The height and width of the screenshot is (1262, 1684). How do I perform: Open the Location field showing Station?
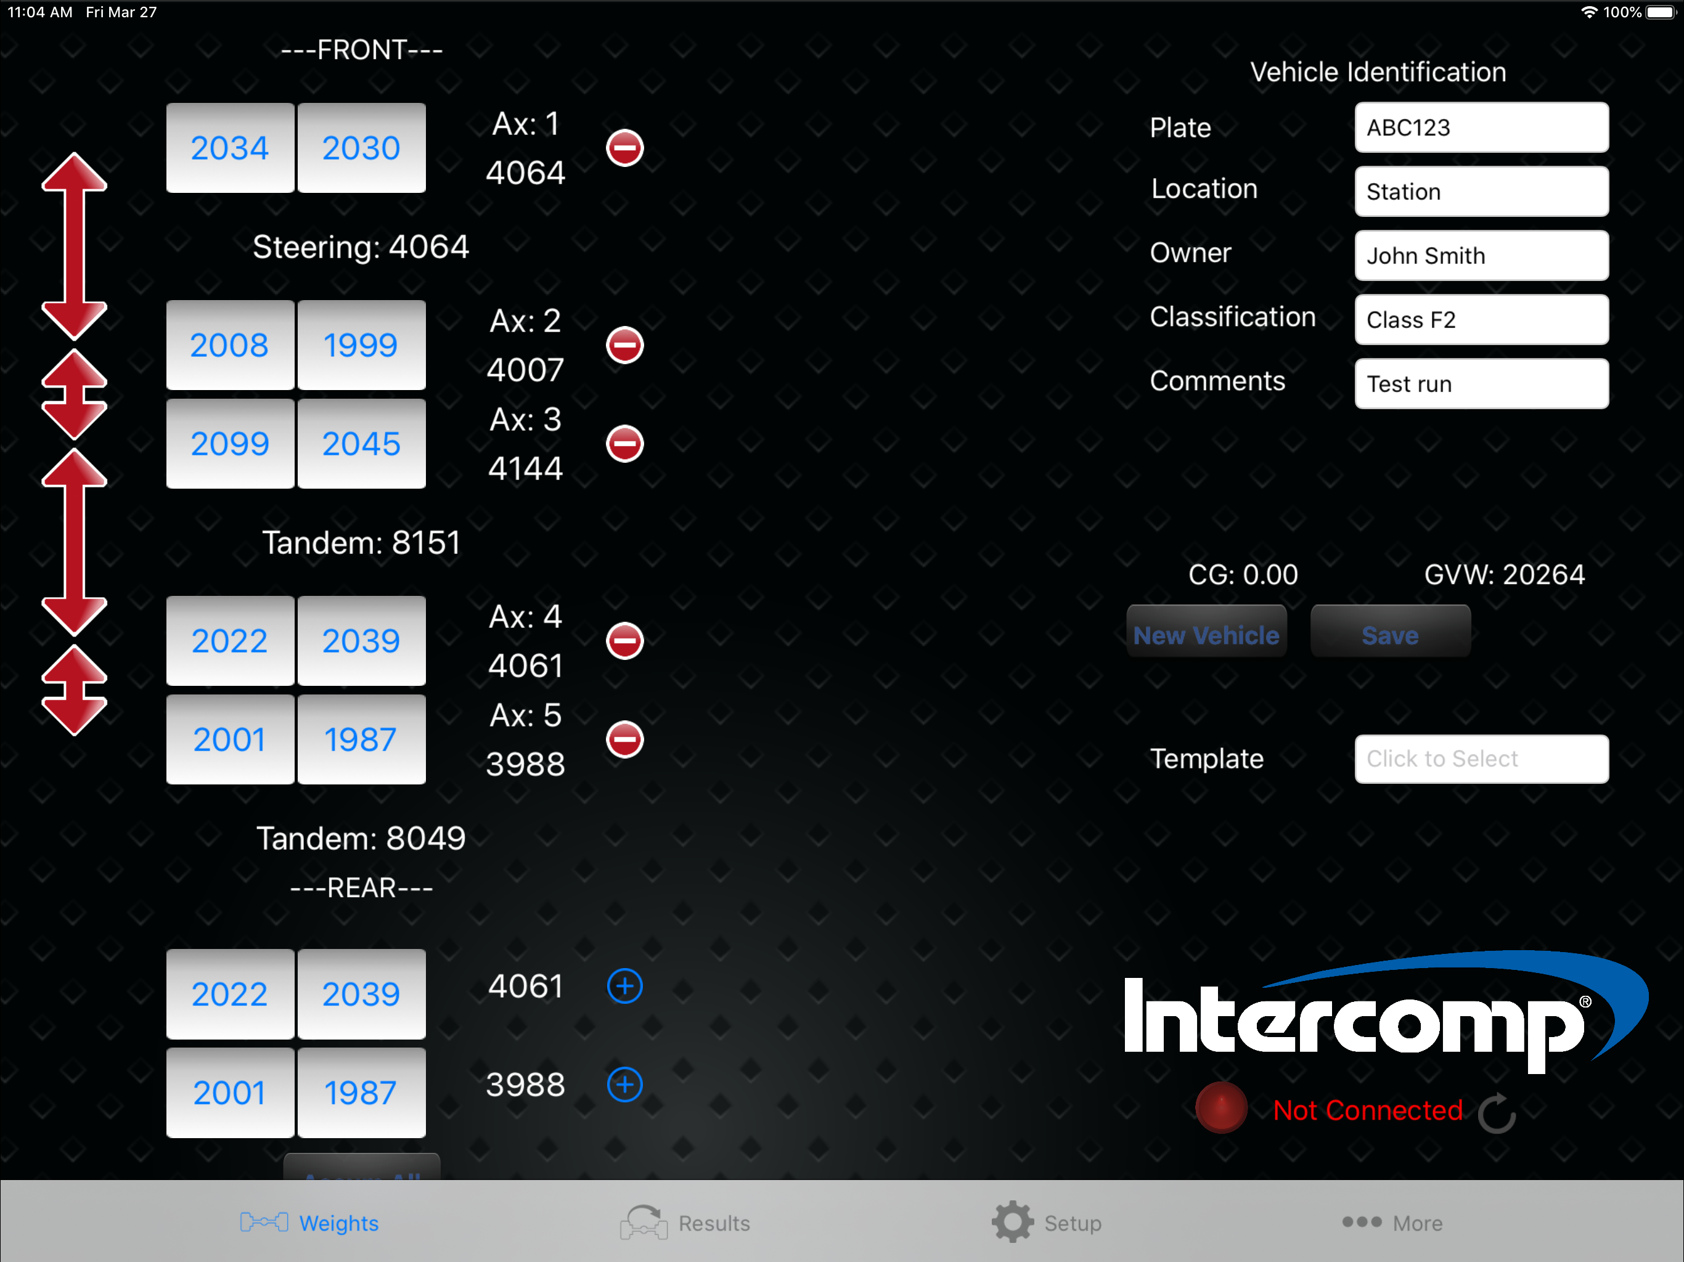click(1481, 192)
